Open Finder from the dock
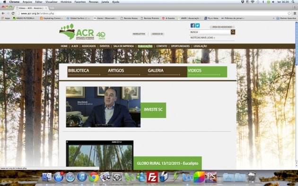Viewport: 298px width, 186px height. (47, 177)
